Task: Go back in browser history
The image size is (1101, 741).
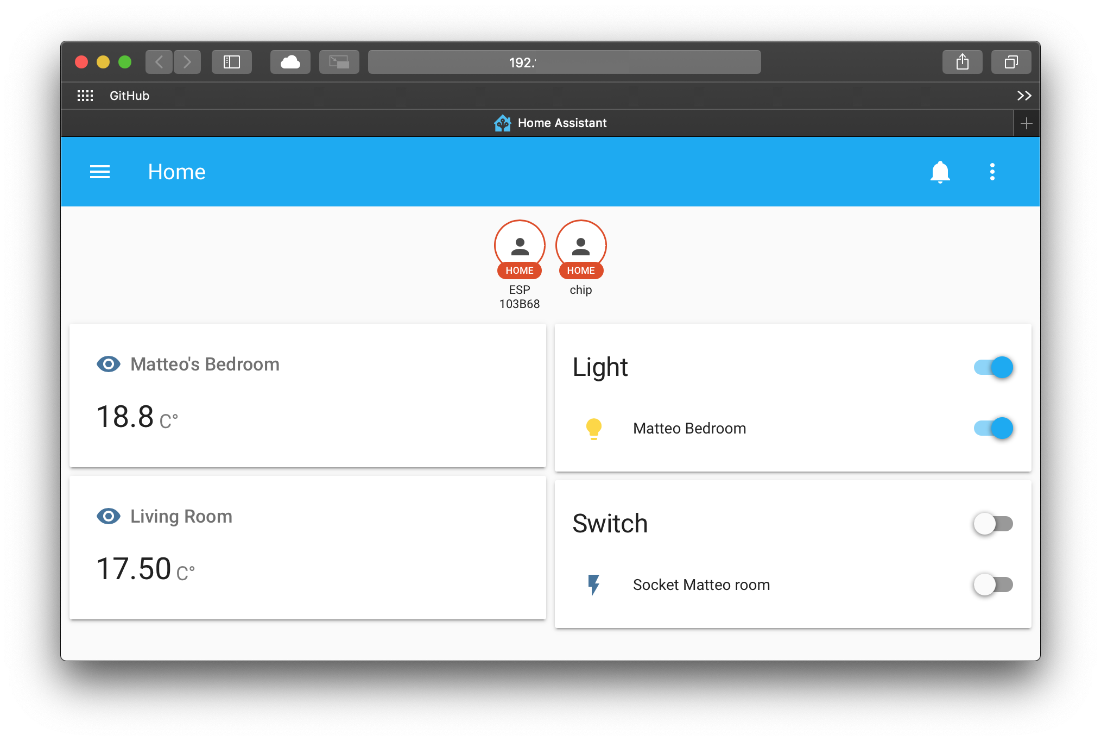Action: point(159,62)
